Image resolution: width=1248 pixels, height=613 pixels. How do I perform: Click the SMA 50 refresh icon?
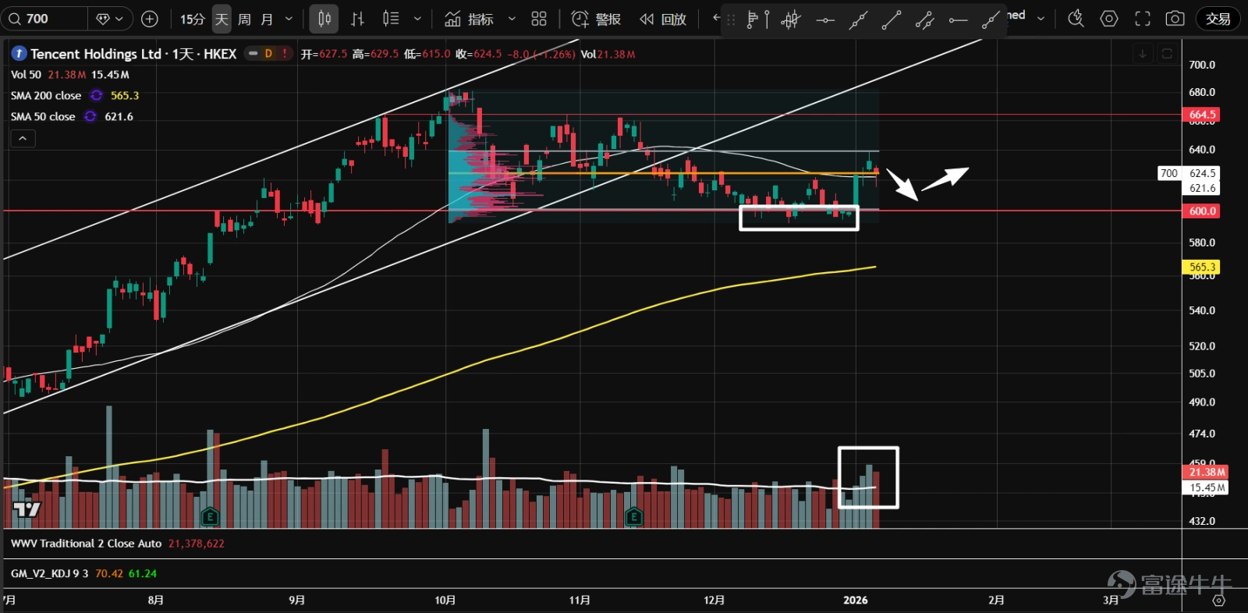coord(90,116)
